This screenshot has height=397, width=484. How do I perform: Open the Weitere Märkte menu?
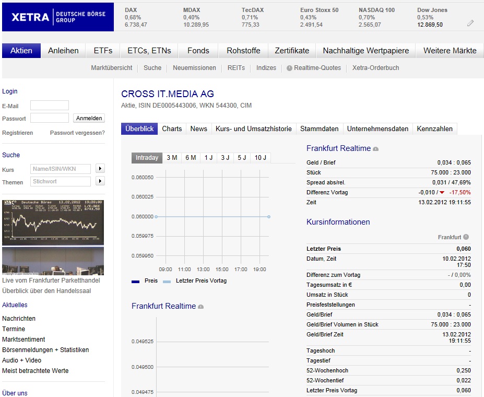click(x=450, y=51)
